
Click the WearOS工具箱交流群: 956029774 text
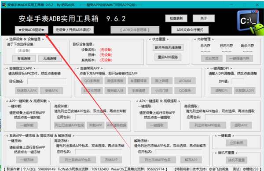click(x=137, y=169)
